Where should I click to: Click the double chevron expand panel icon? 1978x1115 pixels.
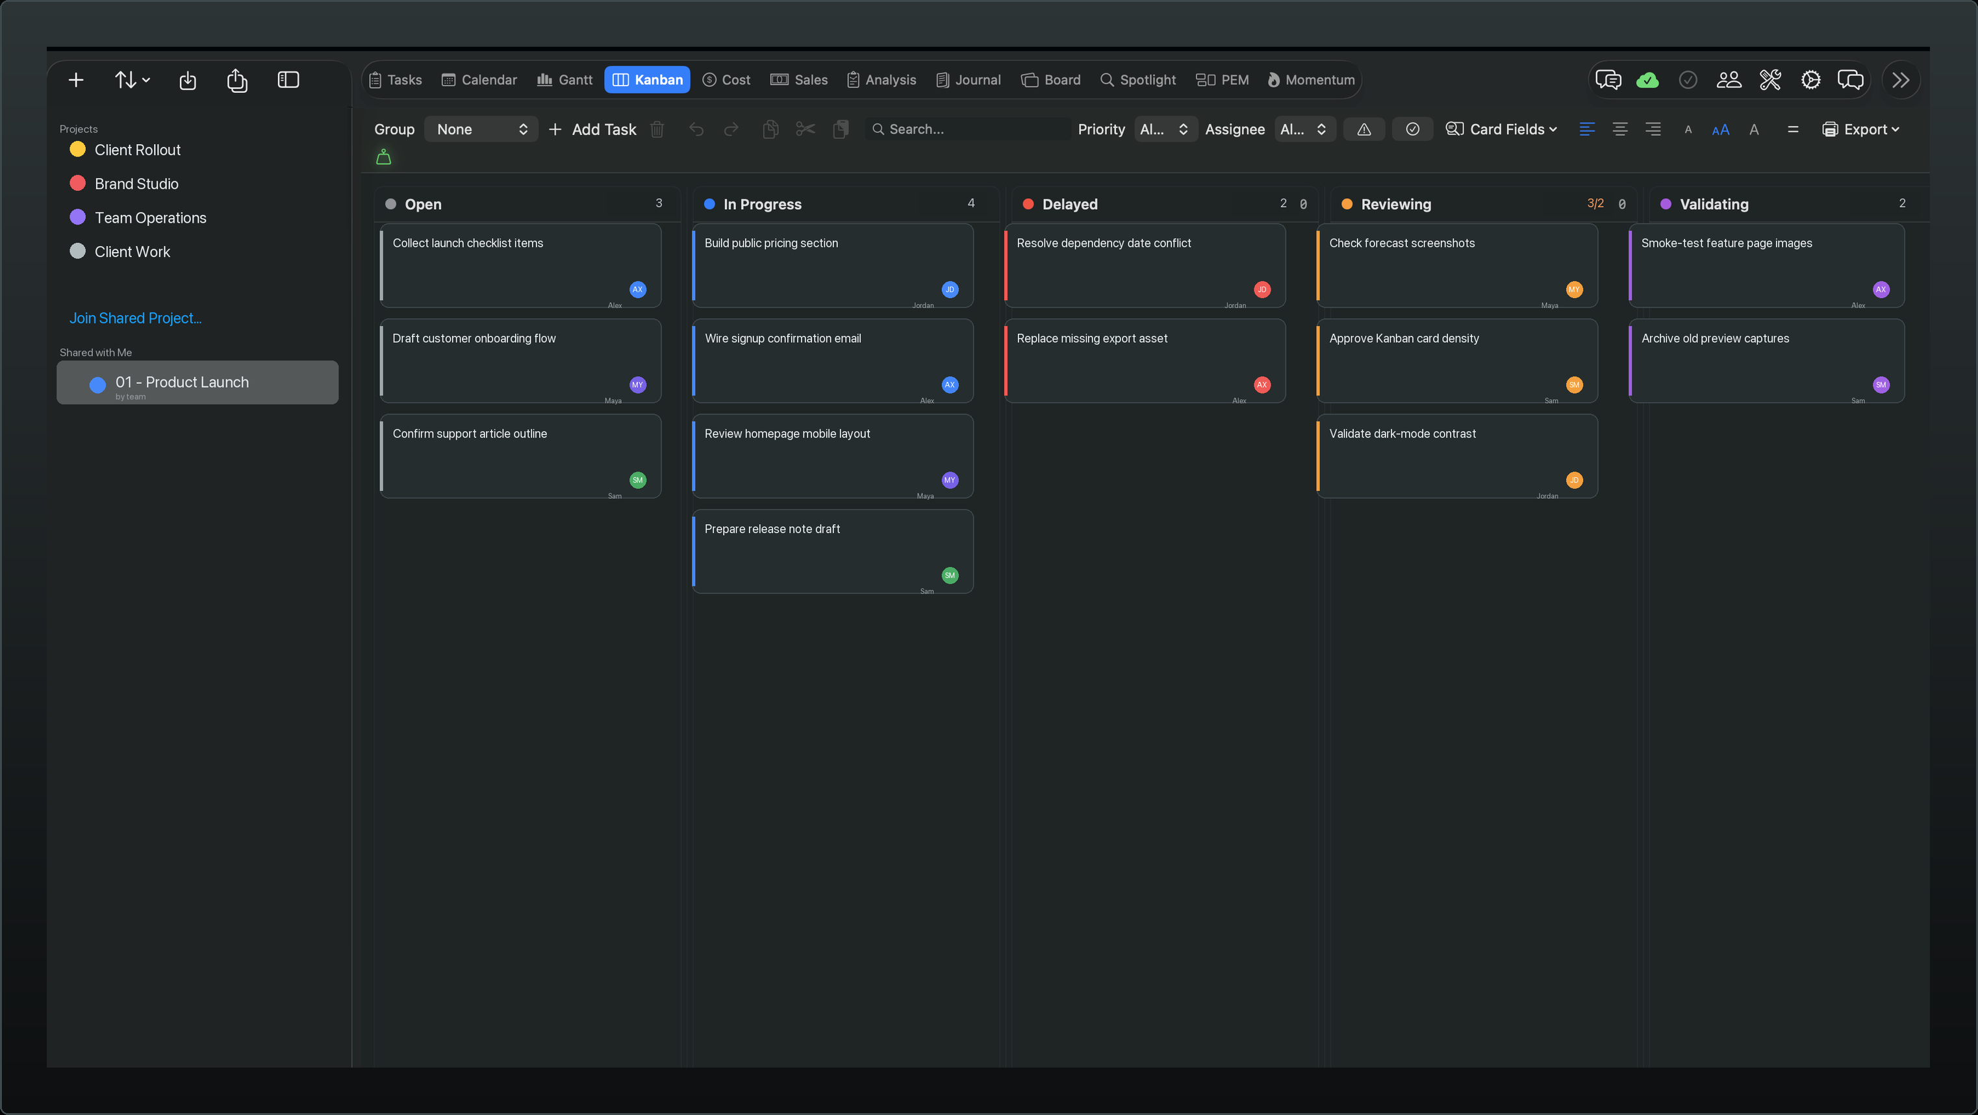click(1901, 80)
